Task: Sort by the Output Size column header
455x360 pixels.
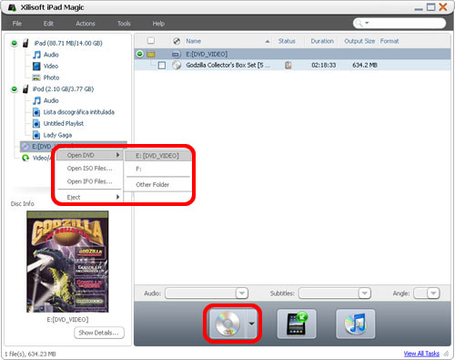Action: 359,41
